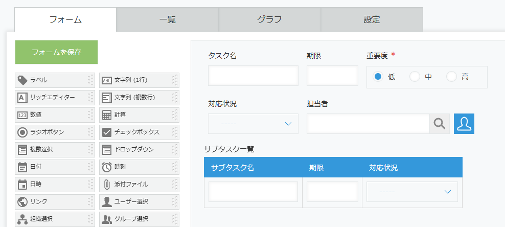This screenshot has width=505, height=227.
Task: Click the Time (時刻) clock icon
Action: coord(107,167)
